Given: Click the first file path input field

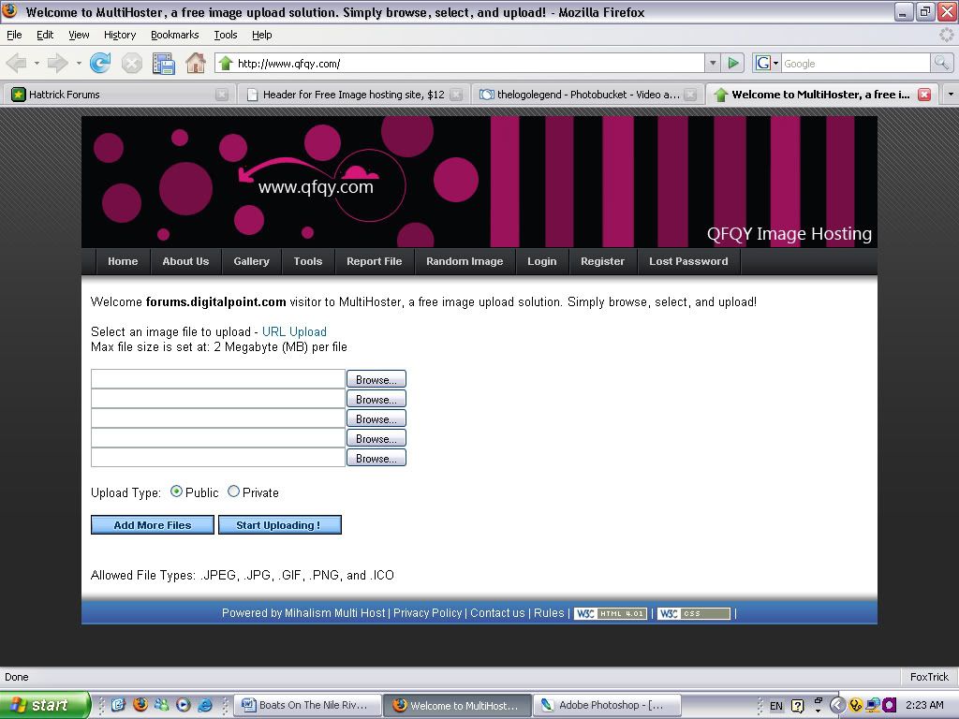Looking at the screenshot, I should pos(217,379).
